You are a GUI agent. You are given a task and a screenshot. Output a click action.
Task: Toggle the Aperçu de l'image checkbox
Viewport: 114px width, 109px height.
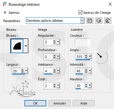pyautogui.click(x=80, y=13)
